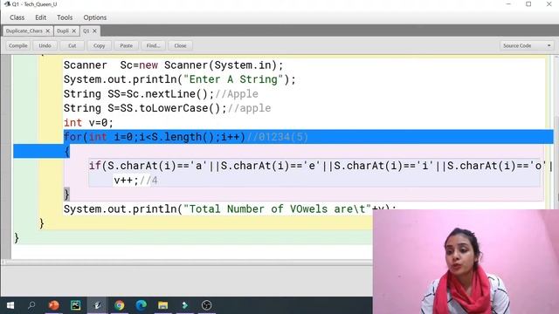Click the Cut button
This screenshot has width=559, height=314.
coord(72,45)
